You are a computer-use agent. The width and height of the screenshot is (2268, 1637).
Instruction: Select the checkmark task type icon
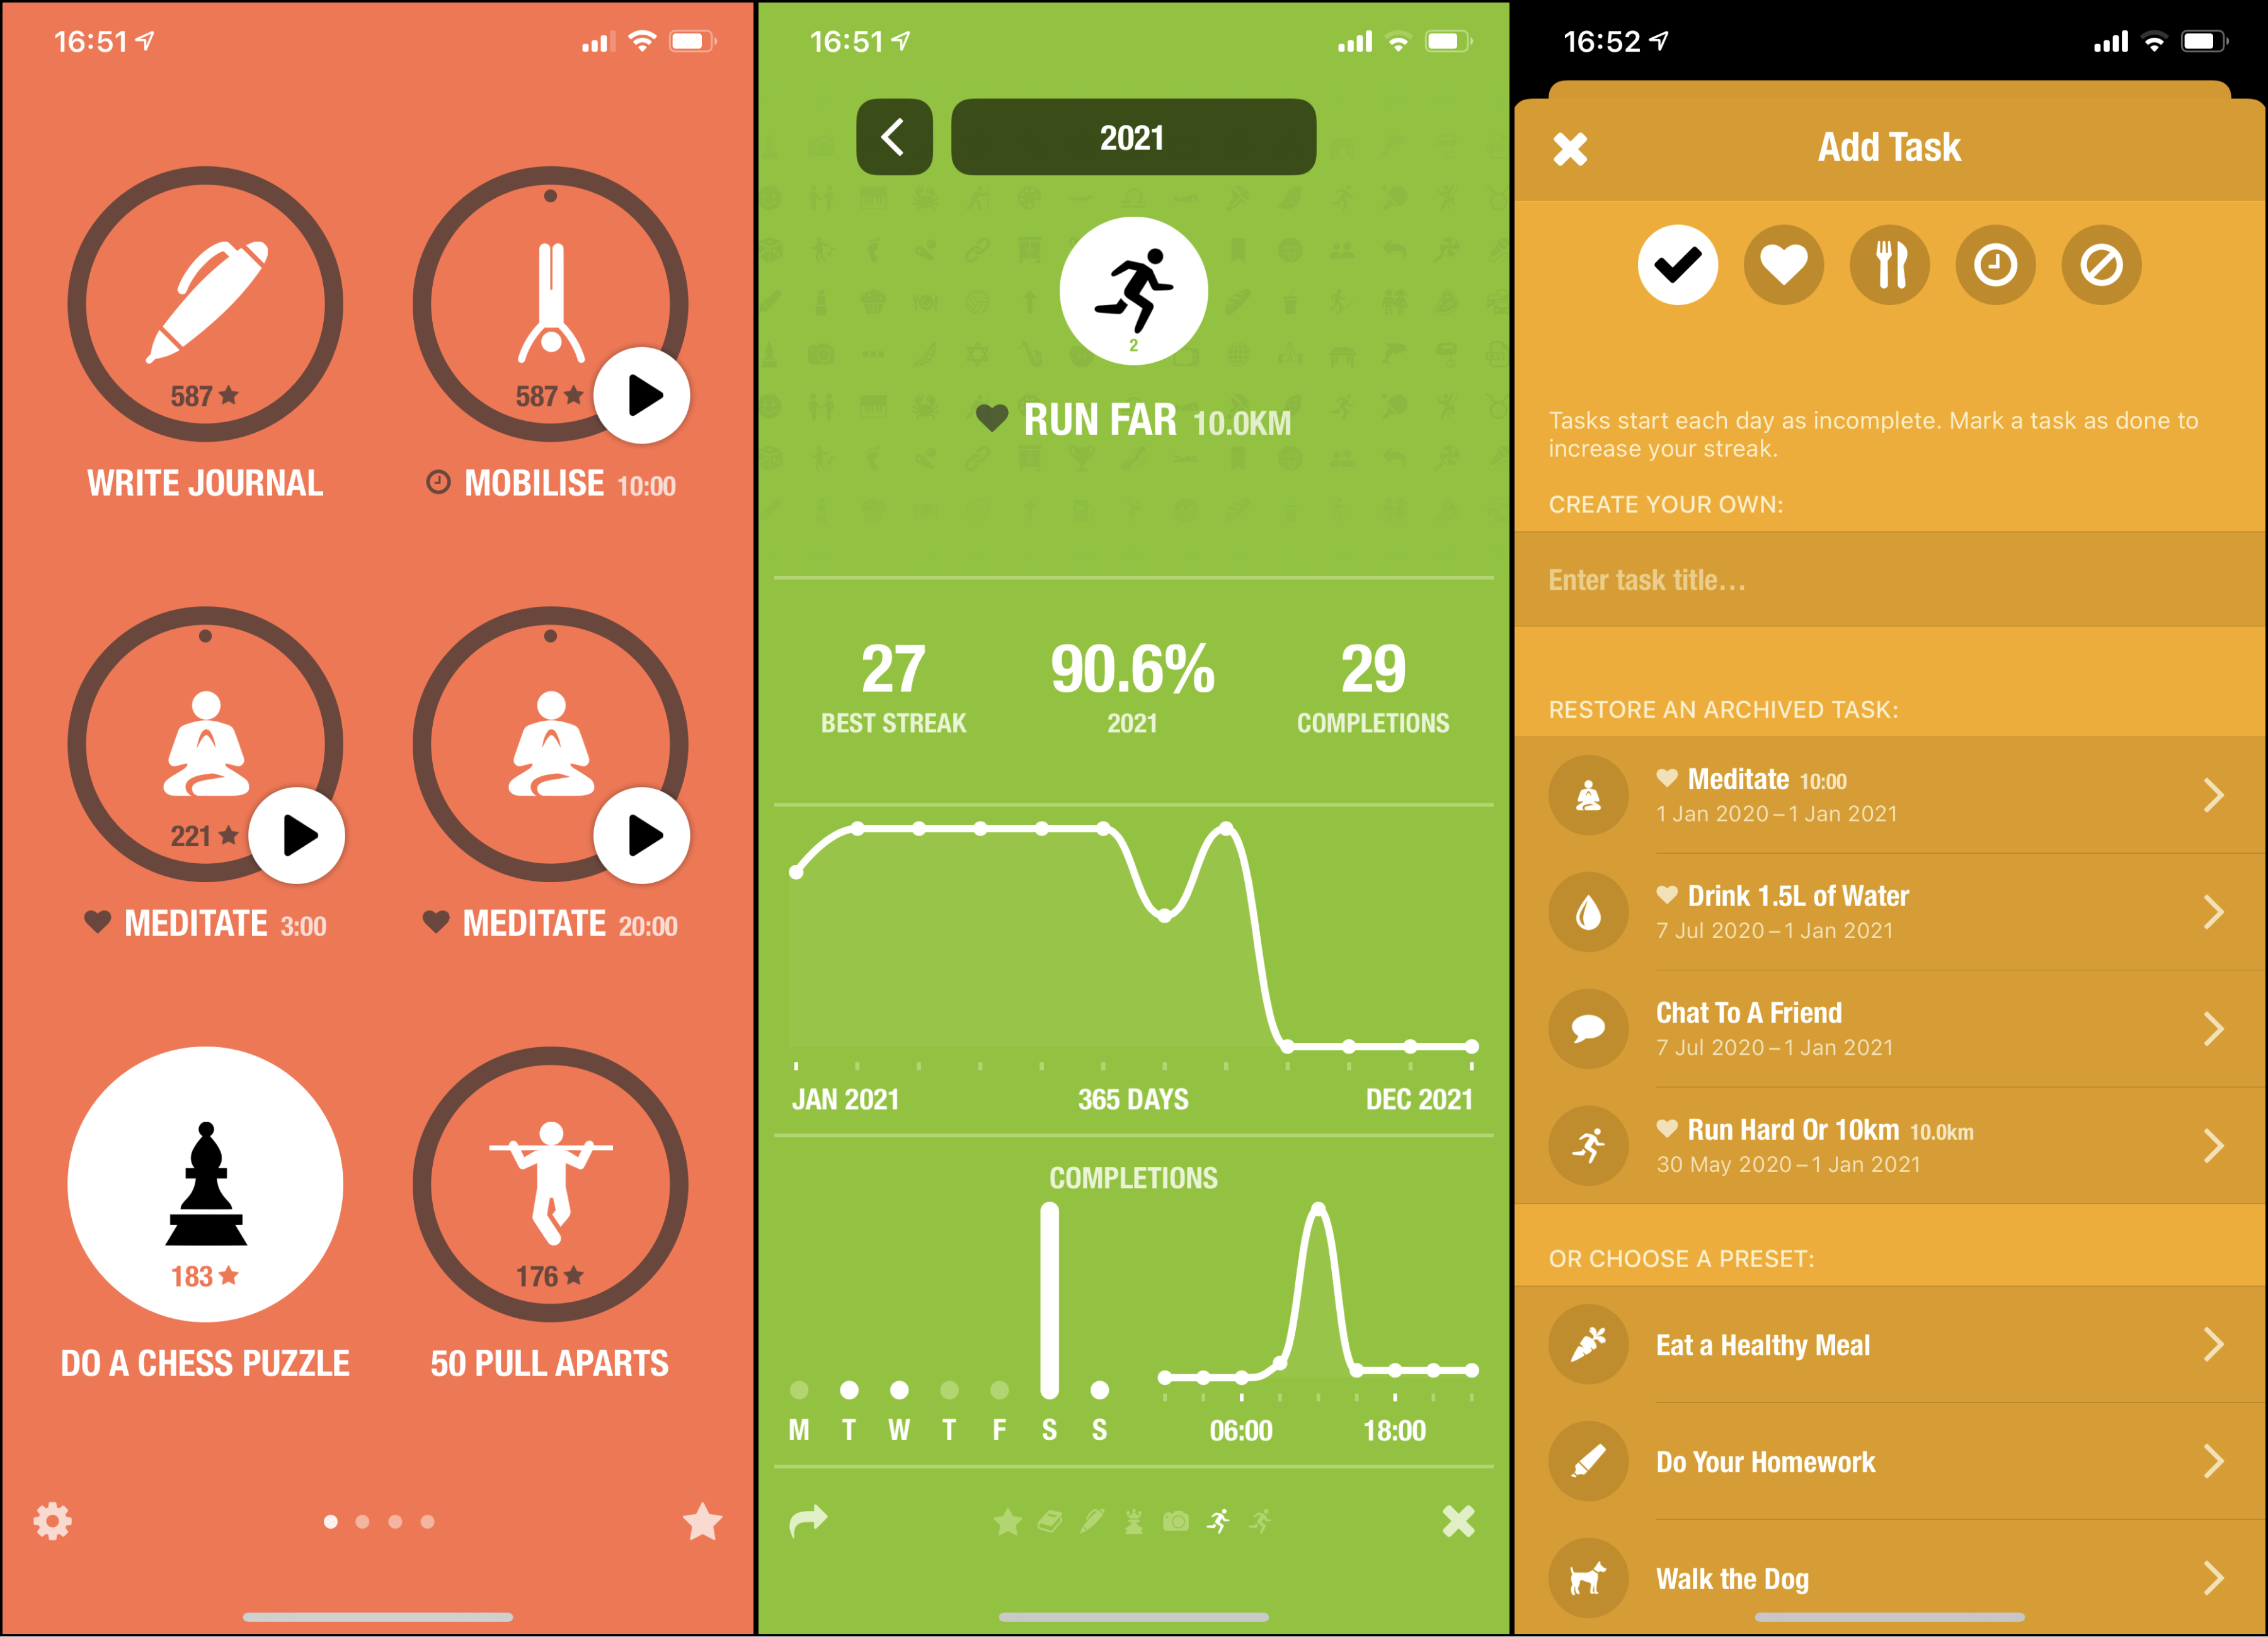pos(1675,266)
